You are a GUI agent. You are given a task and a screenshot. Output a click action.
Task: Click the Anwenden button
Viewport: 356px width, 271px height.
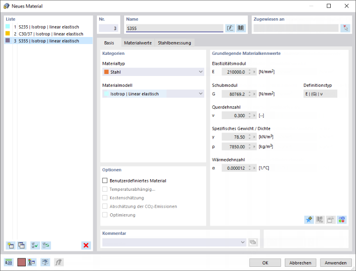(x=336, y=263)
